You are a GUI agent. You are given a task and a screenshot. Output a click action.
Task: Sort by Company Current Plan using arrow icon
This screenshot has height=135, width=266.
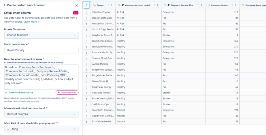(x=198, y=5)
